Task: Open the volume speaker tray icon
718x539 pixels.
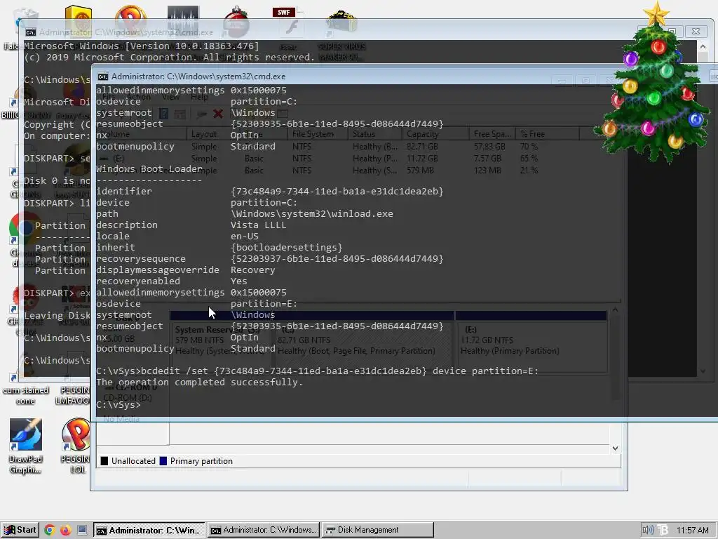Action: pyautogui.click(x=647, y=531)
